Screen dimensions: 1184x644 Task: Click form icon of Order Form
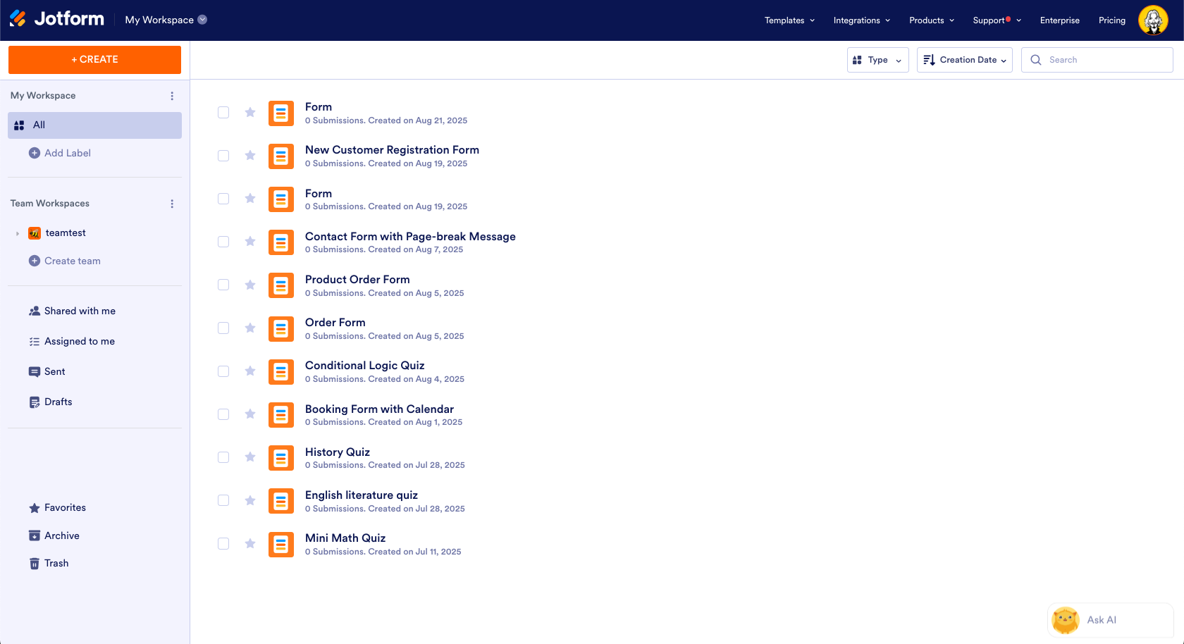[281, 329]
